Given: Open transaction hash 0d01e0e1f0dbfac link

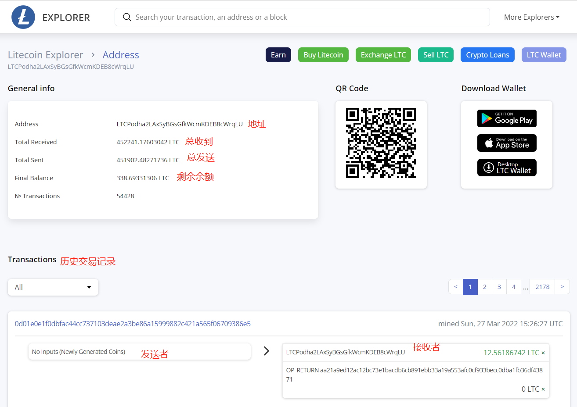Looking at the screenshot, I should point(133,324).
